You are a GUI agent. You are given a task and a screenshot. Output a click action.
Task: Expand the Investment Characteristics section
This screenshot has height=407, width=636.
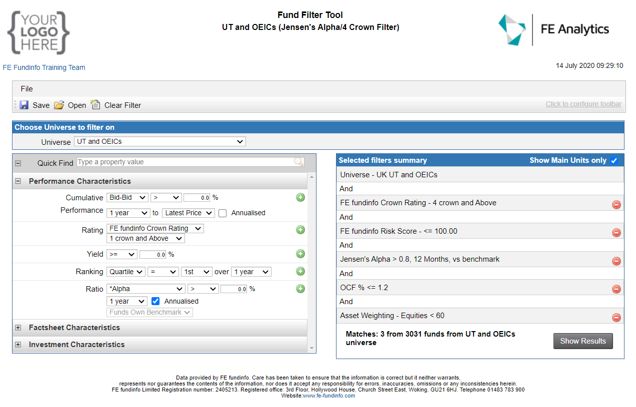[18, 345]
